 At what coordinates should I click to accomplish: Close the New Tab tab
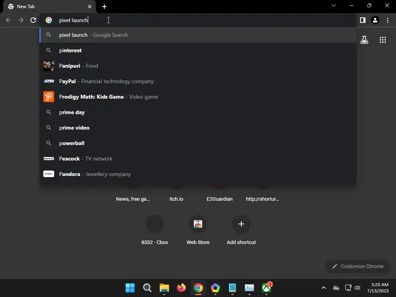(90, 7)
